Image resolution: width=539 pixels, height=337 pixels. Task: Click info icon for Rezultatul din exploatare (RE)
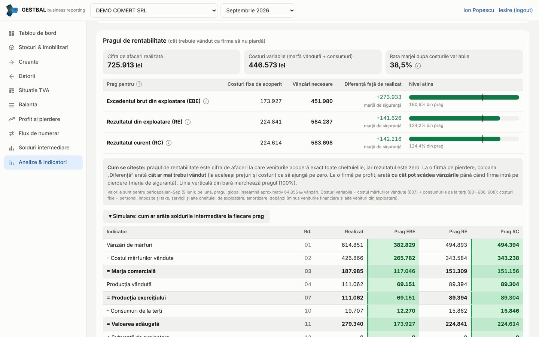(188, 122)
